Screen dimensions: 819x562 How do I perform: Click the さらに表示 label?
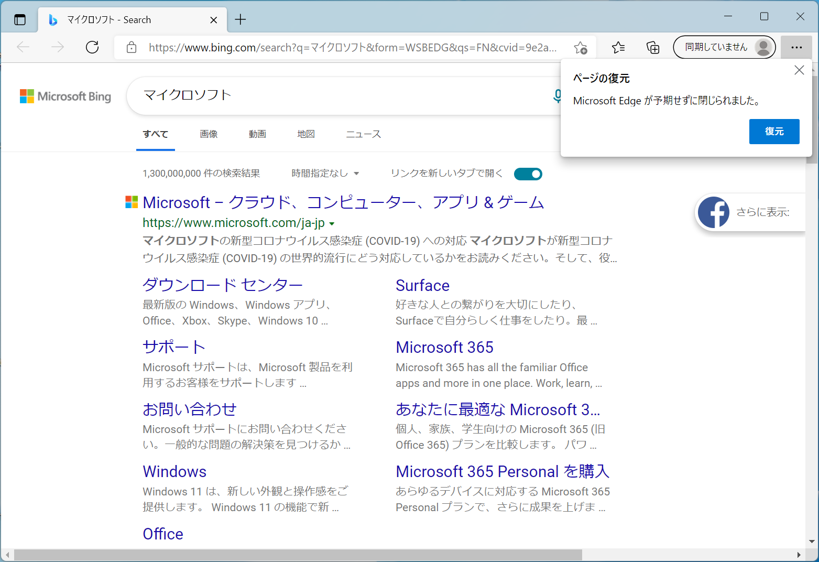(x=763, y=212)
